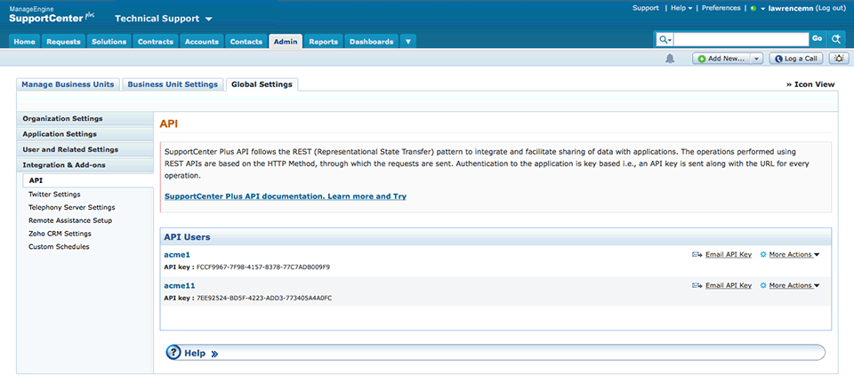
Task: Click the lawrencemn username
Action: click(791, 8)
